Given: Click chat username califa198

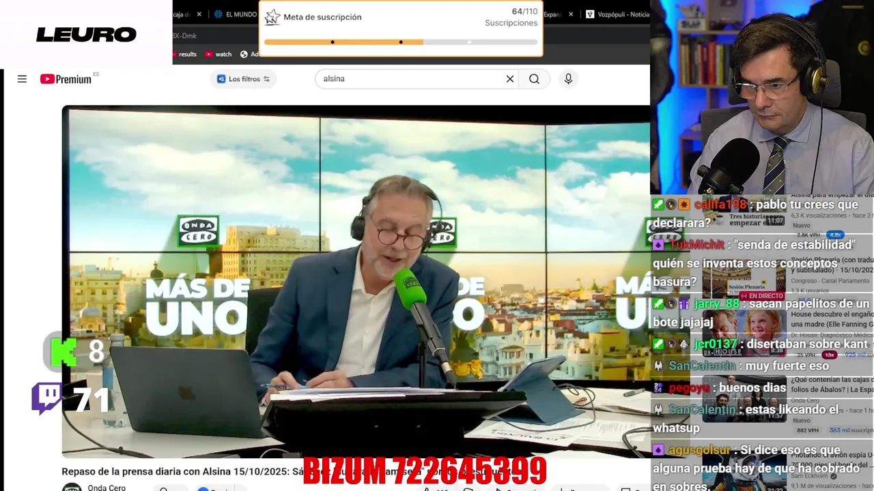Looking at the screenshot, I should click(x=720, y=205).
